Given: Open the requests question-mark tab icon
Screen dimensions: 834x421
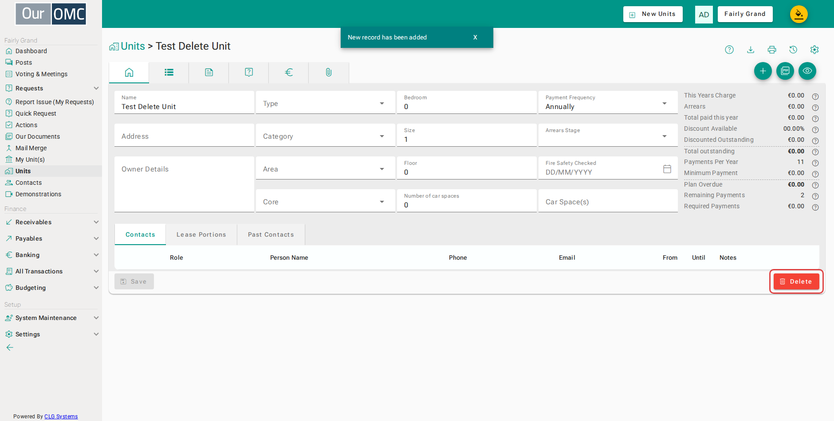Looking at the screenshot, I should 249,72.
